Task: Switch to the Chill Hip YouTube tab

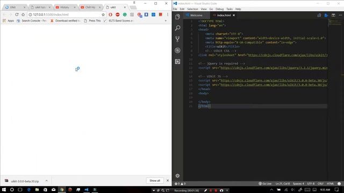Action: 90,7
